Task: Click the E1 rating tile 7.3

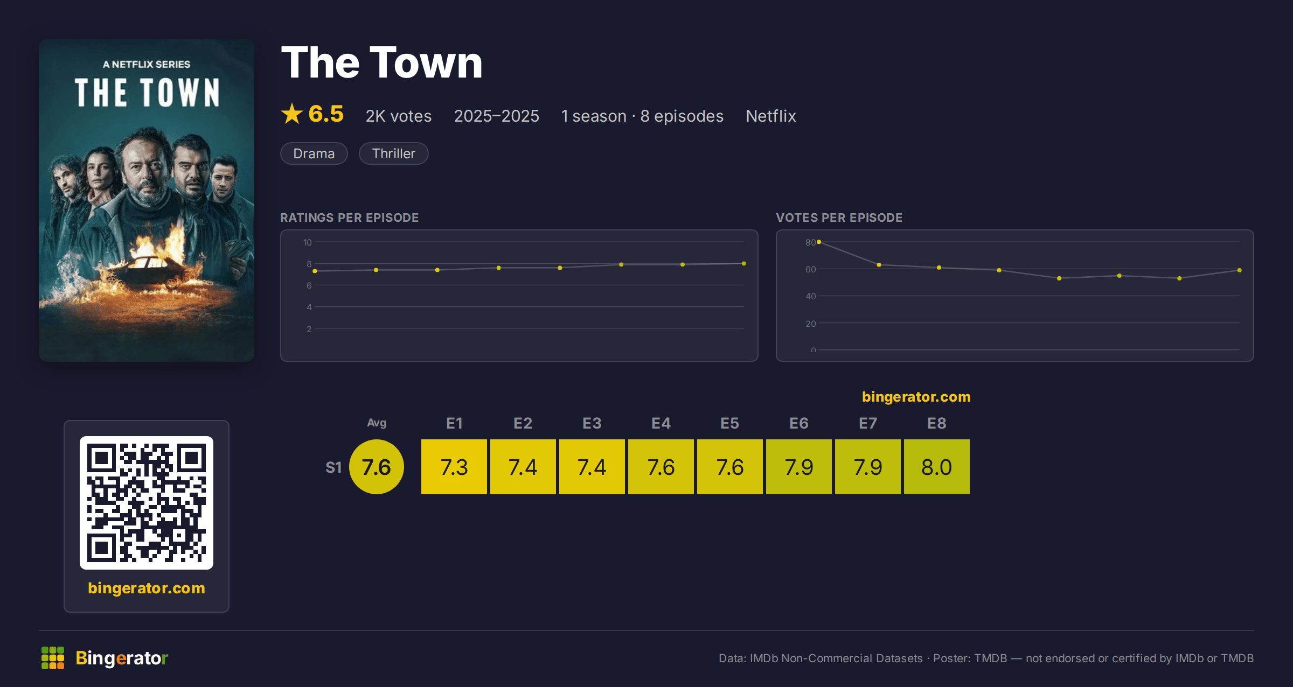Action: [454, 467]
